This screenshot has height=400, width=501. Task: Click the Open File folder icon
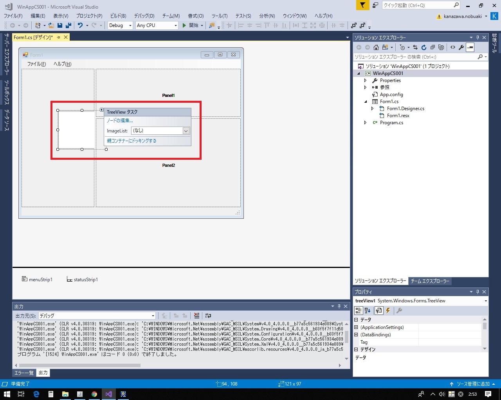(x=51, y=25)
